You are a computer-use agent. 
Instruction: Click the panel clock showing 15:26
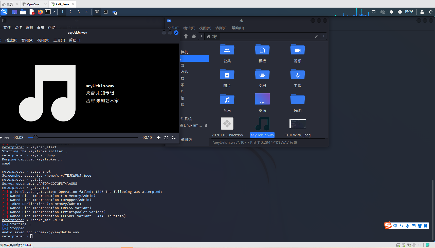tap(409, 12)
